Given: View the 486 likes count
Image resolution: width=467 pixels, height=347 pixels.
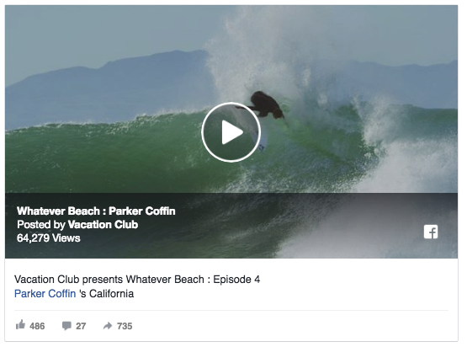Looking at the screenshot, I should [37, 326].
